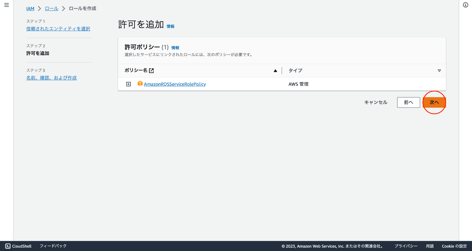Open the info panel icon at top right
Image resolution: width=472 pixels, height=251 pixels.
click(466, 5)
